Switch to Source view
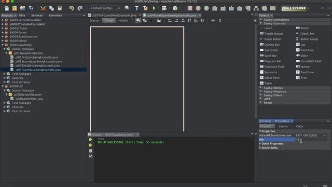The height and width of the screenshot is (187, 332). 94,20
